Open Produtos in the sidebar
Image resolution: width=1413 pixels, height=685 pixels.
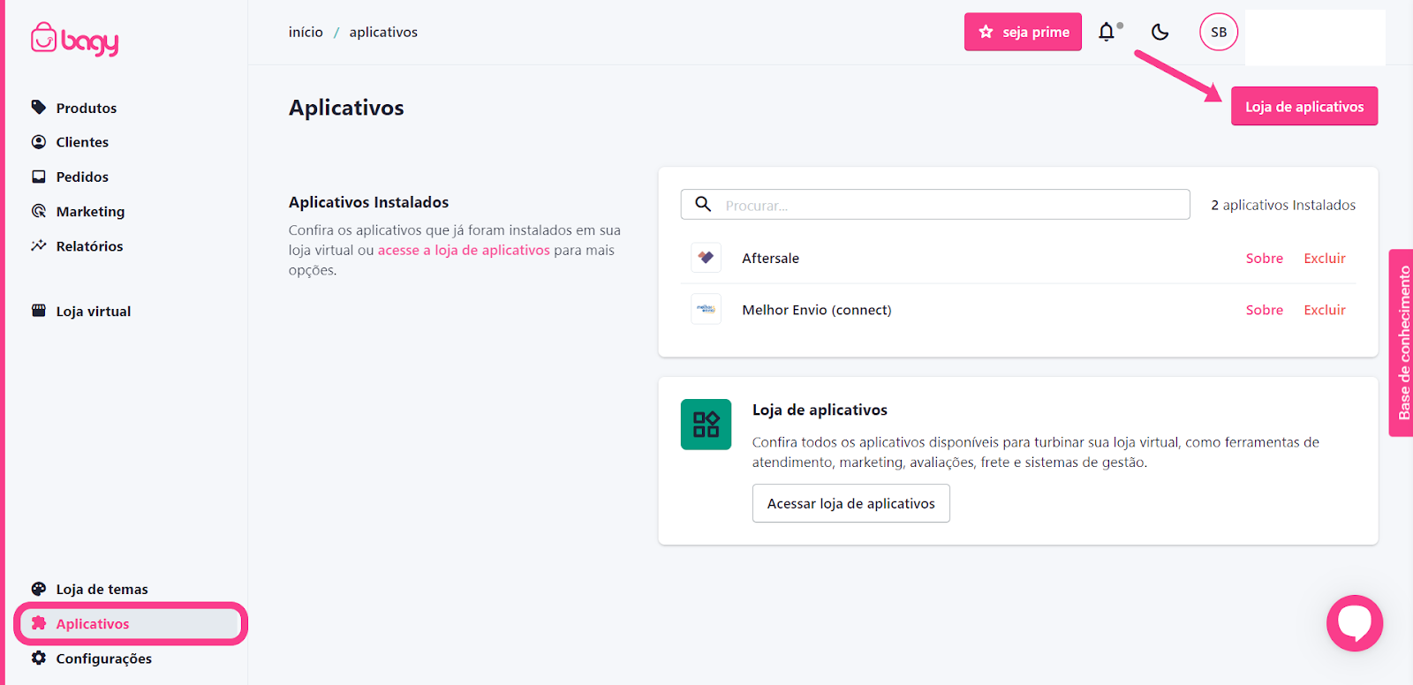[x=87, y=108]
